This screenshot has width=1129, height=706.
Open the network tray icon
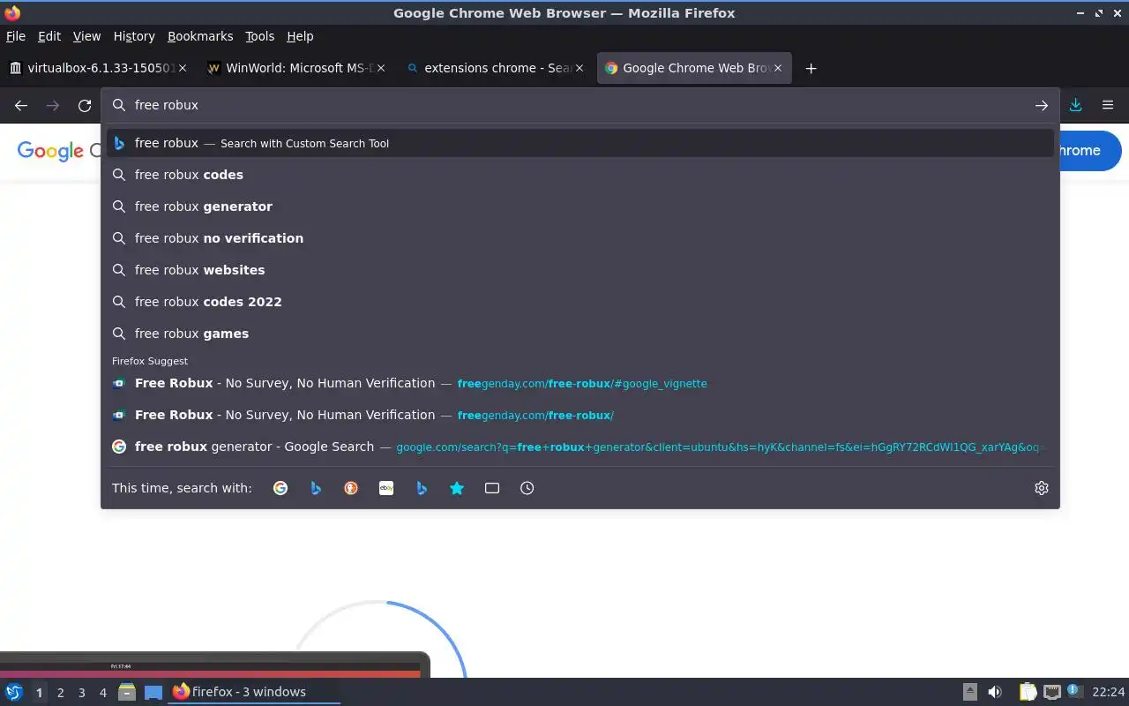point(1051,692)
